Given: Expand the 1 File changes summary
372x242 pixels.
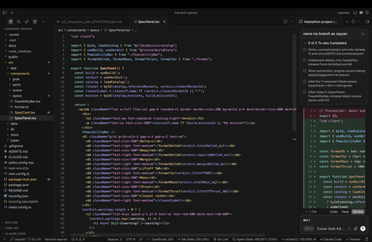Looking at the screenshot, I should 312,212.
